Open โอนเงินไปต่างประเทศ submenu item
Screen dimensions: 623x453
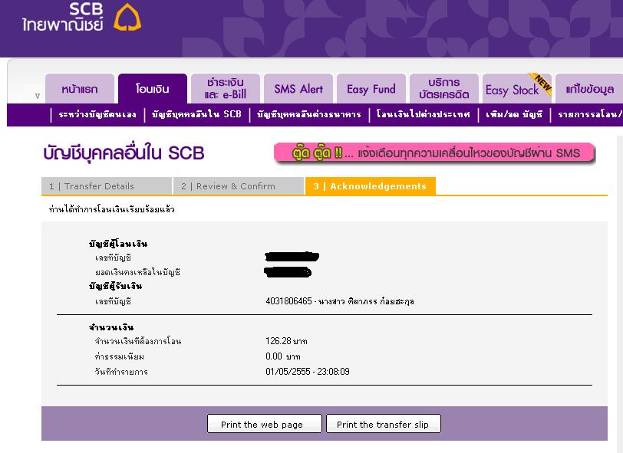(424, 115)
